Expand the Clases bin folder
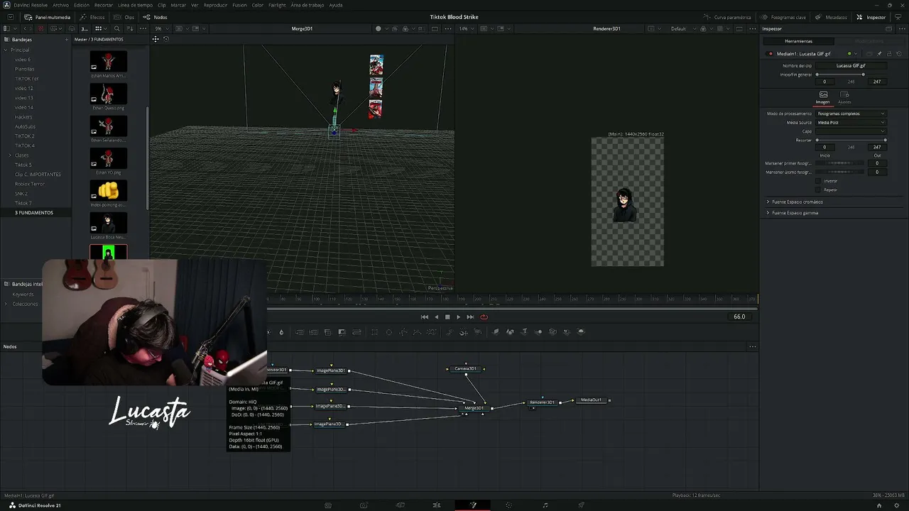909x511 pixels. point(9,155)
